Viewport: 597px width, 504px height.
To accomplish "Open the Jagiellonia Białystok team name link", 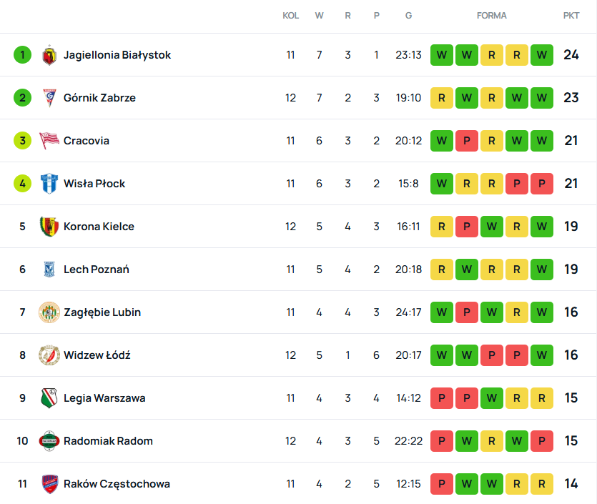I will [117, 55].
